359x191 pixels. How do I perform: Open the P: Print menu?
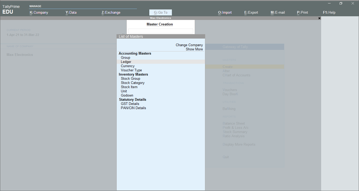302,12
